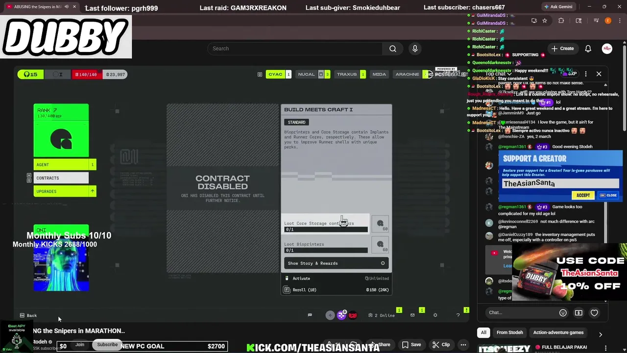View the 2 Online squad list
The image size is (627, 353).
382,315
